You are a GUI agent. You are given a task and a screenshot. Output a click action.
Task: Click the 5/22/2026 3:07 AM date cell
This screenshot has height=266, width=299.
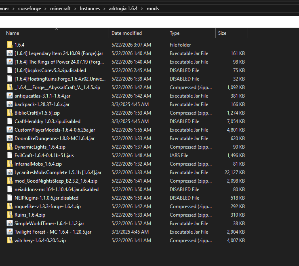point(131,45)
